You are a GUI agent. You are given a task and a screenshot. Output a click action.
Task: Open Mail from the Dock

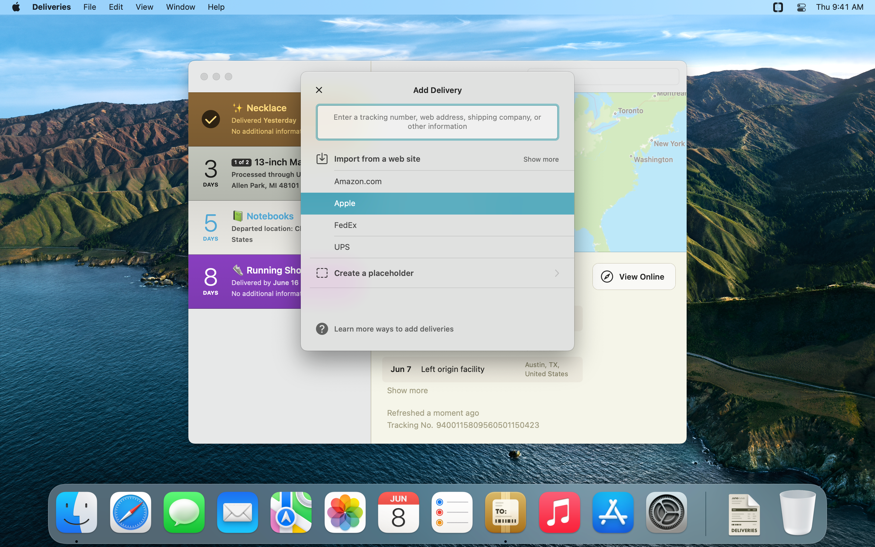click(x=238, y=512)
